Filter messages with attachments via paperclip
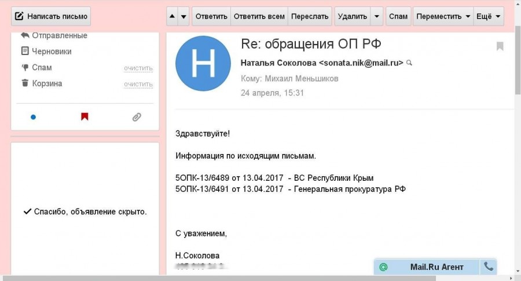 coord(137,117)
